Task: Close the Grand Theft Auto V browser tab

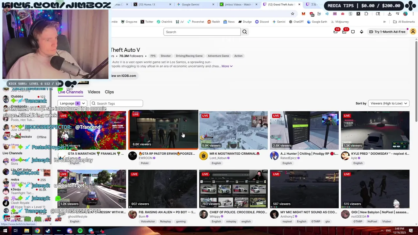Action: tap(299, 5)
